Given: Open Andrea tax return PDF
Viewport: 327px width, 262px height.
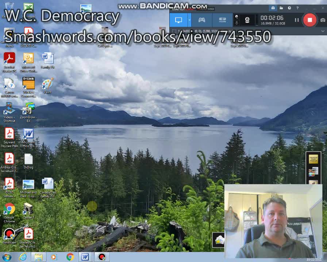Looking at the screenshot, I should [x=9, y=163].
